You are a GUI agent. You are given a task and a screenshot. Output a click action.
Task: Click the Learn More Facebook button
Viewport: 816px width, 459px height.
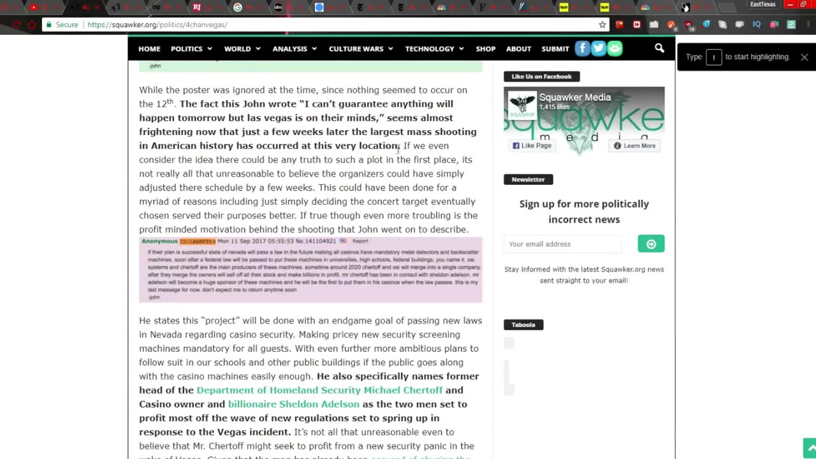(x=634, y=145)
